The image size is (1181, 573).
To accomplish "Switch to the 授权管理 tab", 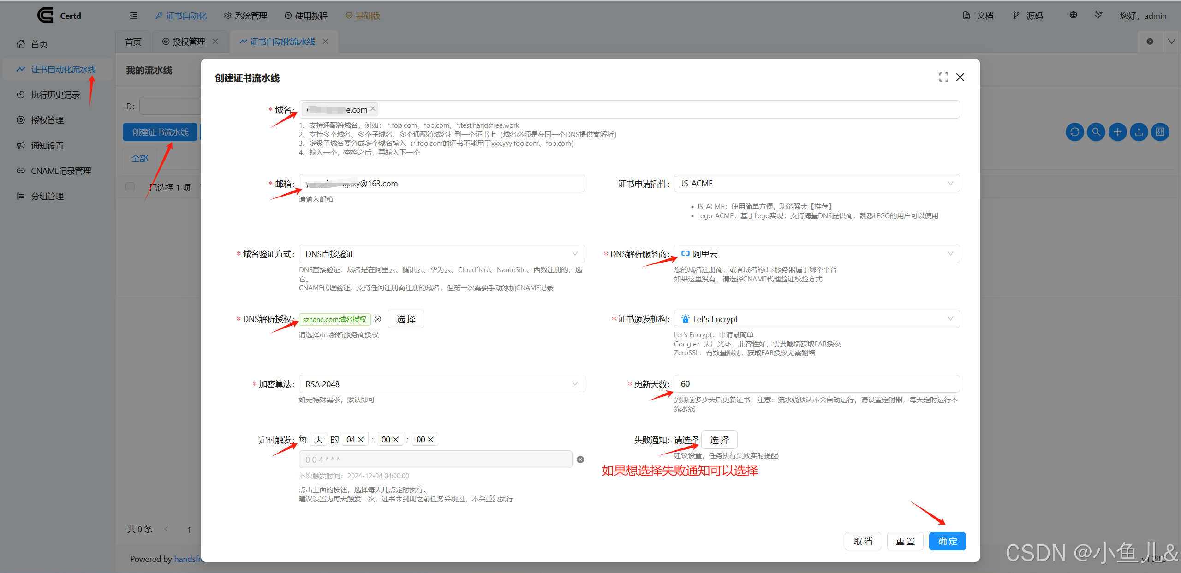I will (x=188, y=42).
